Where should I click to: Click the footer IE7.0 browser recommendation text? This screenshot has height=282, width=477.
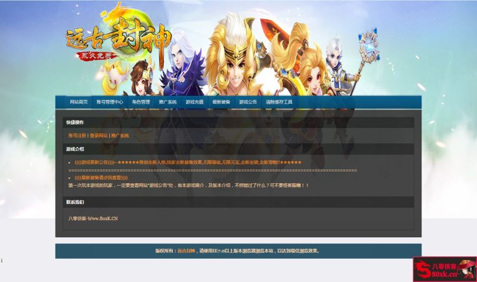pos(259,251)
